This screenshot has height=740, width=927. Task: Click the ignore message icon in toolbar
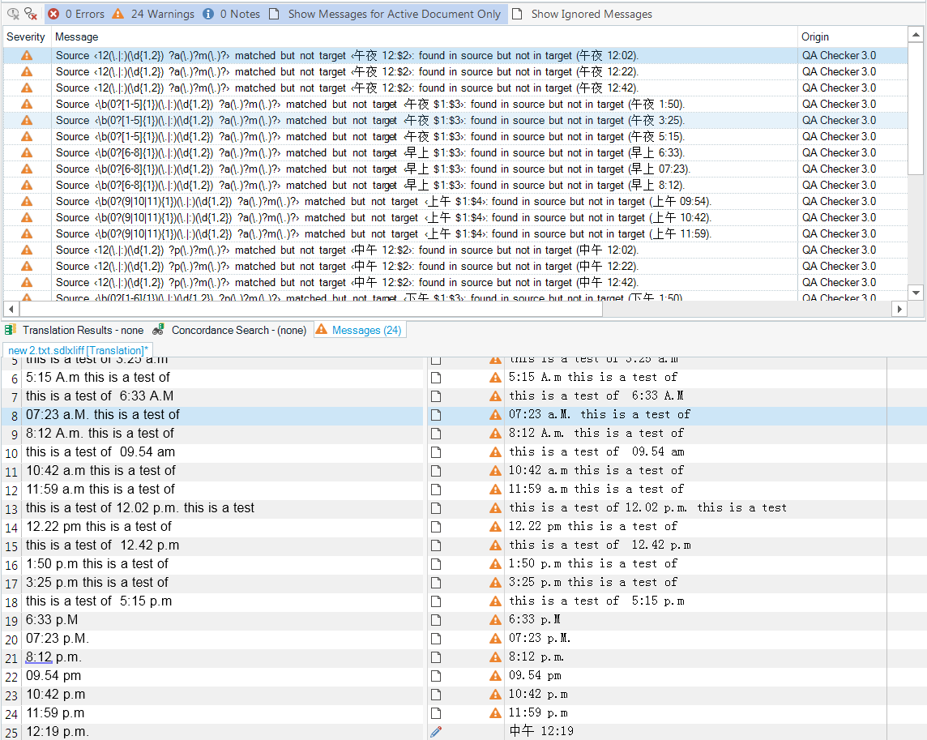[x=13, y=14]
